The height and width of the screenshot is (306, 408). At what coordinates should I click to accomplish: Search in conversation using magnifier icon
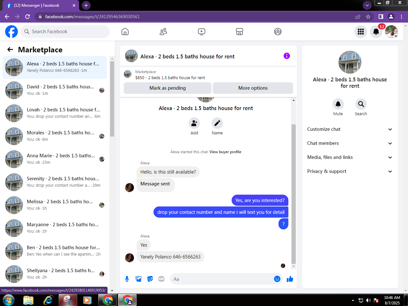coord(361,104)
